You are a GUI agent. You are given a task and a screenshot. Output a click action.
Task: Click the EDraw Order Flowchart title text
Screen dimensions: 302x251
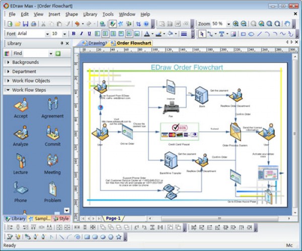187,67
